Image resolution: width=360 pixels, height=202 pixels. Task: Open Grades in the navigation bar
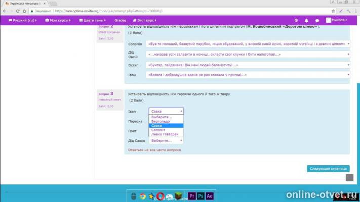[x=121, y=20]
